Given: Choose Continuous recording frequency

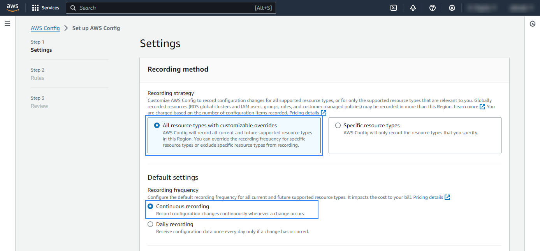Looking at the screenshot, I should (x=150, y=207).
